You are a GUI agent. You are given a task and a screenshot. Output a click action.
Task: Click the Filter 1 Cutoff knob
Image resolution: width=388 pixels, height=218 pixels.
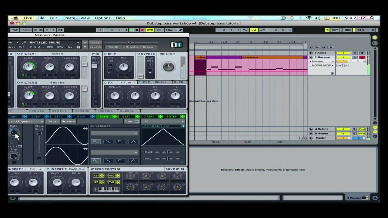[x=29, y=67]
